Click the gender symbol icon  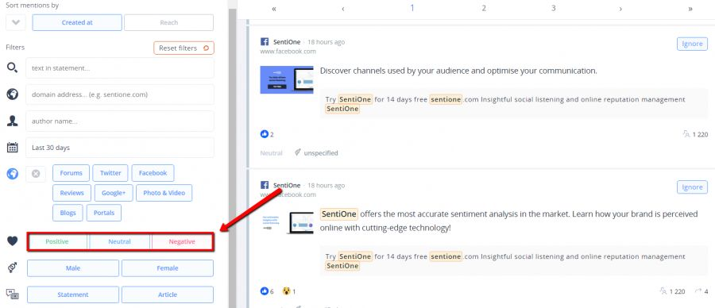pos(12,268)
